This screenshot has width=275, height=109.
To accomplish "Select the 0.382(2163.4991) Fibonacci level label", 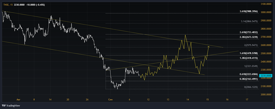I will click(x=249, y=79).
